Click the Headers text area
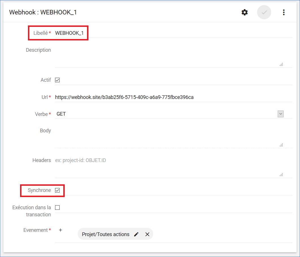 coord(173,167)
